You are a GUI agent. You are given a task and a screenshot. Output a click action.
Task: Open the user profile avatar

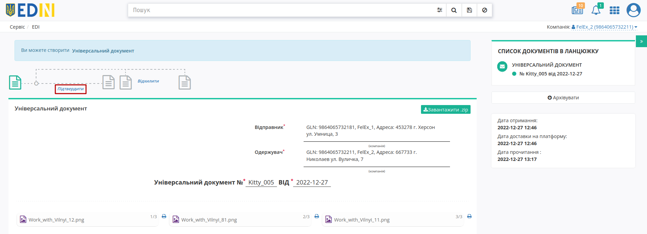click(634, 10)
